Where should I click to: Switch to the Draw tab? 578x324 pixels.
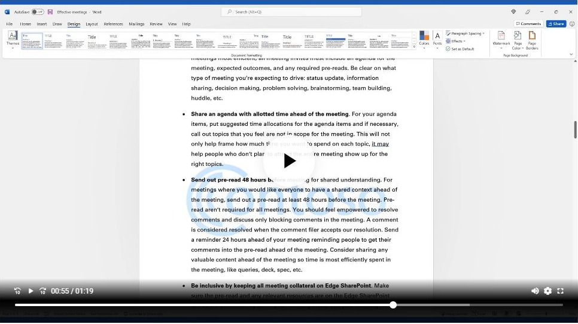(x=57, y=24)
